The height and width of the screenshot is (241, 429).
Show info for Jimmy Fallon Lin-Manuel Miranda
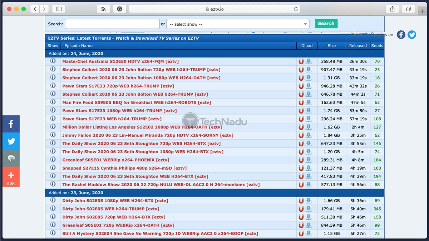pyautogui.click(x=53, y=135)
